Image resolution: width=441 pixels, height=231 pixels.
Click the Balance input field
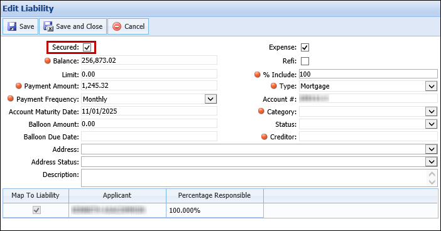[x=149, y=60]
